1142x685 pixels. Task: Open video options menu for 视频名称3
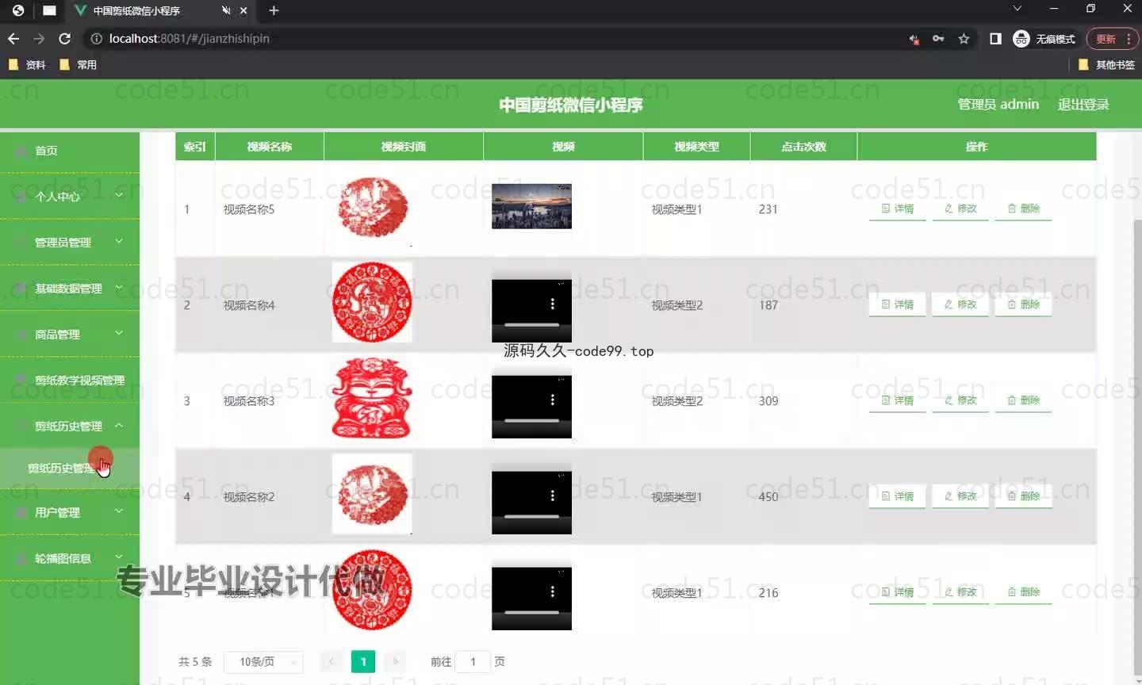[553, 400]
